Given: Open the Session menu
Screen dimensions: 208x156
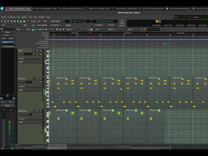Looking at the screenshot, I should (x=4, y=17).
